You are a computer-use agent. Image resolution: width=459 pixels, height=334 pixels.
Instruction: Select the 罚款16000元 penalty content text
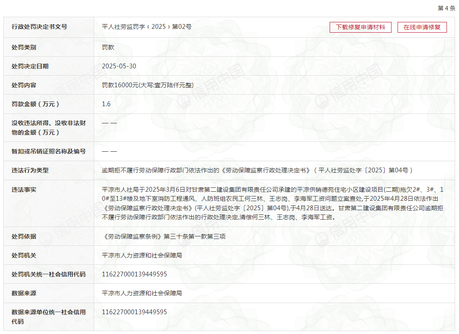pyautogui.click(x=147, y=85)
